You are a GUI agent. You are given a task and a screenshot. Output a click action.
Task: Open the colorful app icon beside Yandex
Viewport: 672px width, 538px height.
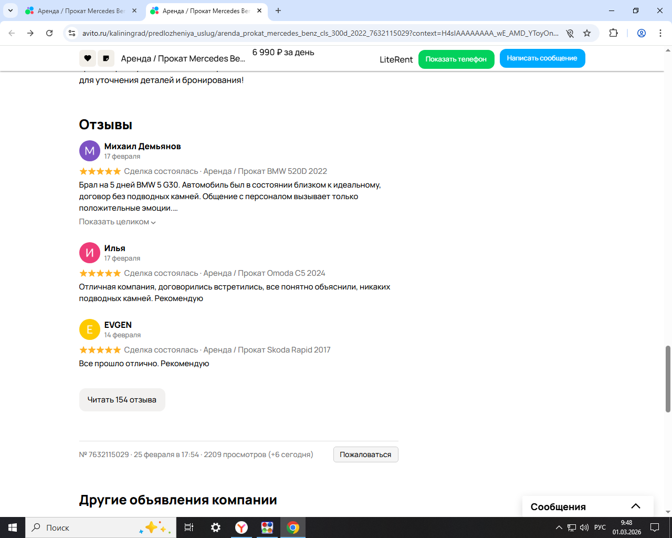point(267,527)
